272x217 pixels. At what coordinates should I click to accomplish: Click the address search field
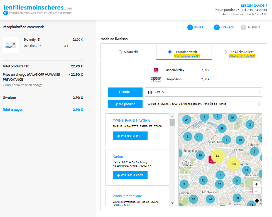203,104
